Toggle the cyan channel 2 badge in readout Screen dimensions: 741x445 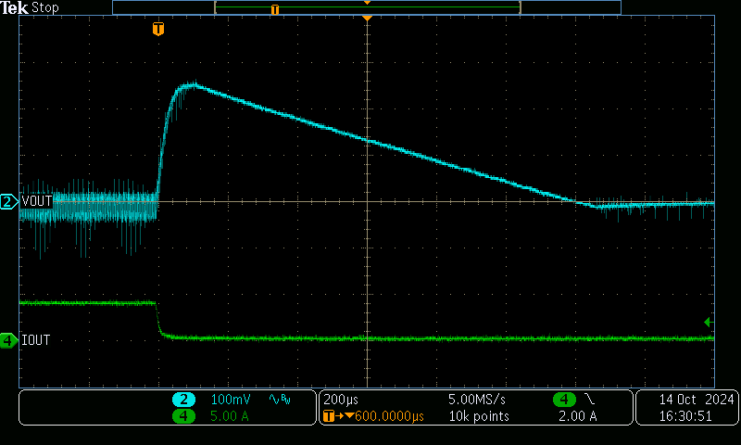click(183, 400)
